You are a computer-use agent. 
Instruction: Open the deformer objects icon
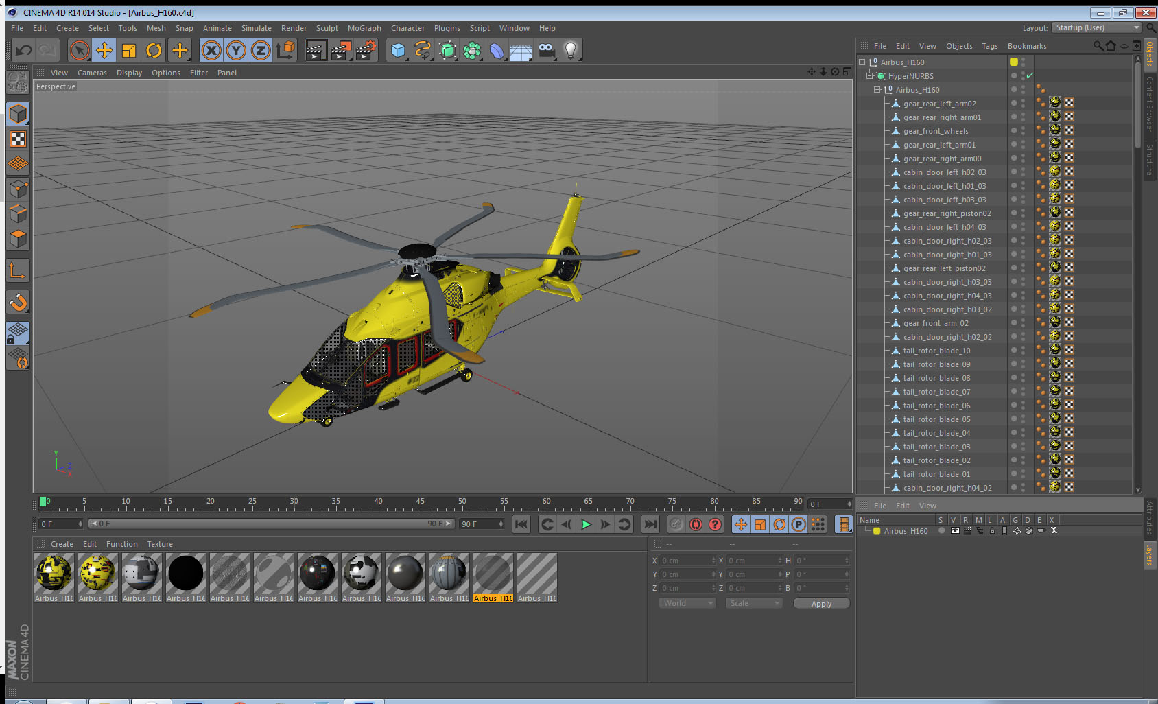tap(497, 50)
